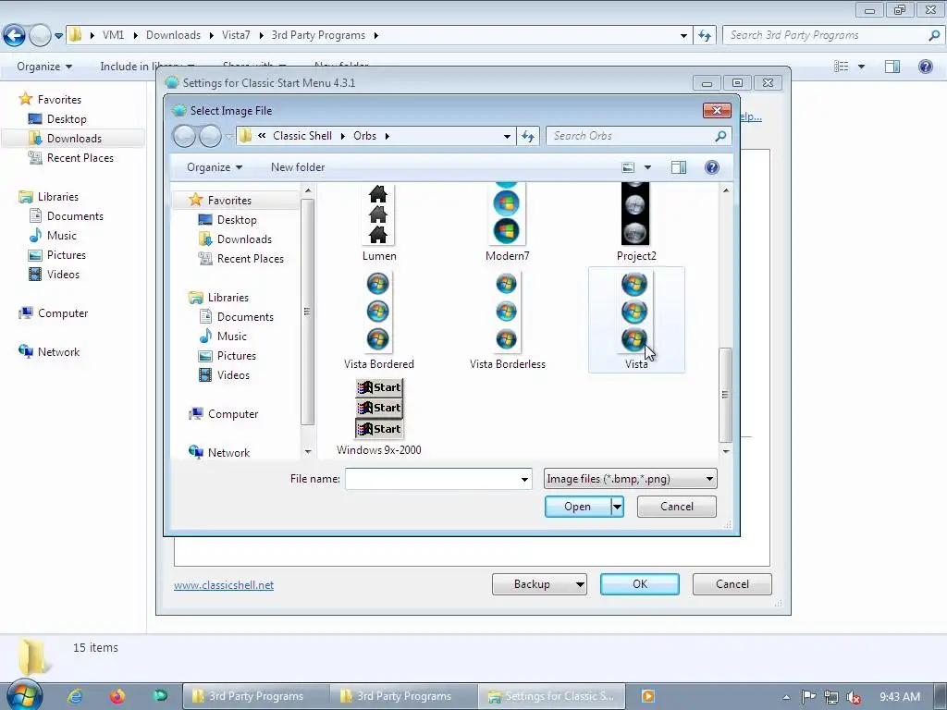The height and width of the screenshot is (710, 947).
Task: Click scroll up arrow of navigation pane scrollbar
Action: [x=308, y=190]
